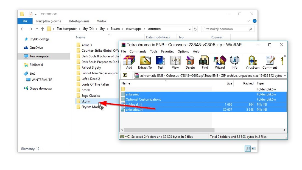Screen dimensions: 302x170
Task: Select Sieć in navigation pane
Action: pyautogui.click(x=30, y=74)
